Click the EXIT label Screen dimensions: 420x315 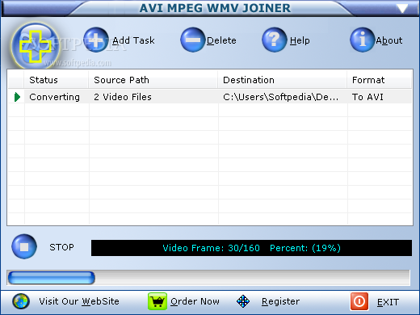pos(388,302)
